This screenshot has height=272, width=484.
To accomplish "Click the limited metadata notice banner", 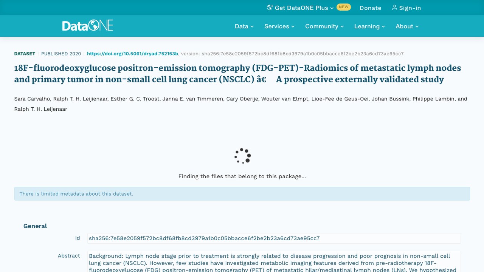I will 242,194.
